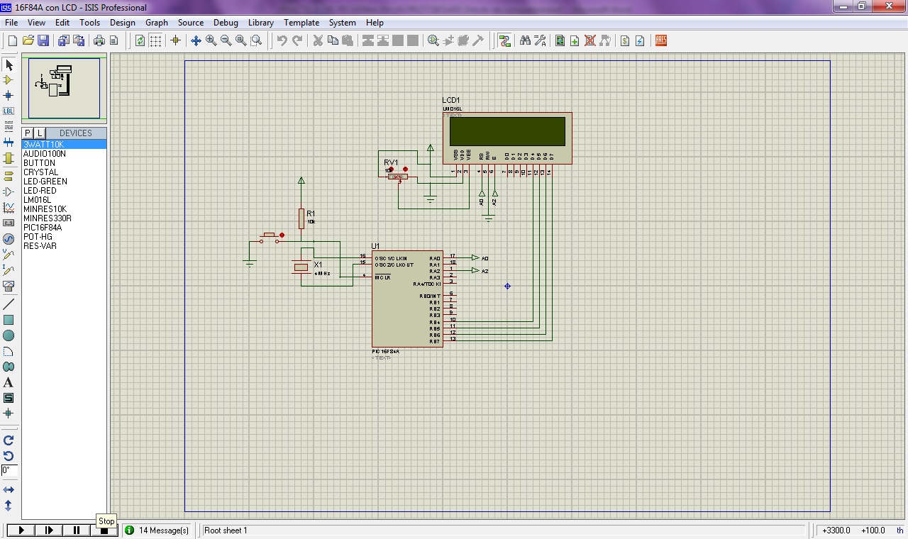
Task: Click the rotation angle input field
Action: click(x=9, y=470)
